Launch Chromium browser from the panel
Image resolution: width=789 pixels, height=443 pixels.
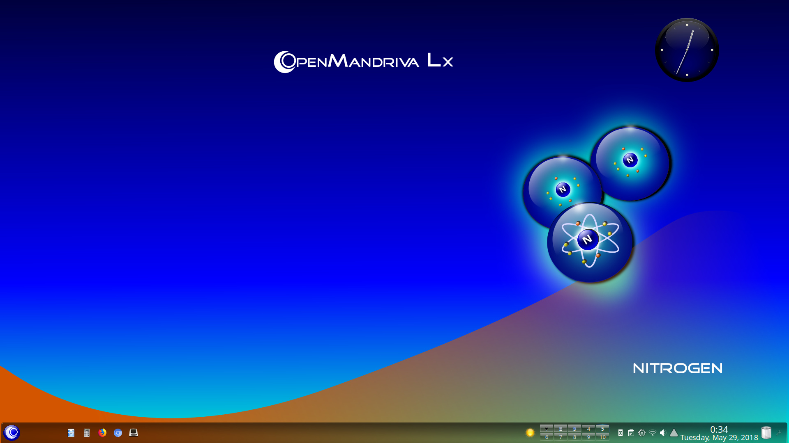click(118, 433)
